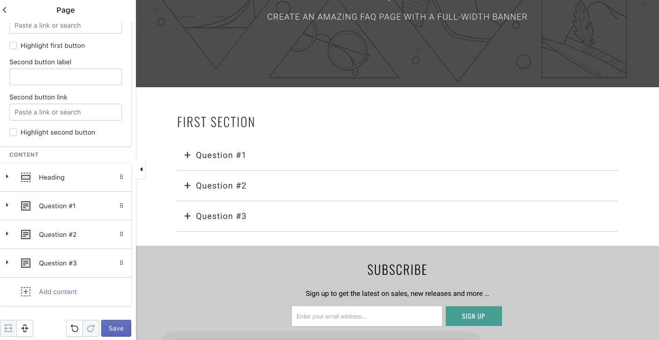Expand the Heading content block

[7, 177]
